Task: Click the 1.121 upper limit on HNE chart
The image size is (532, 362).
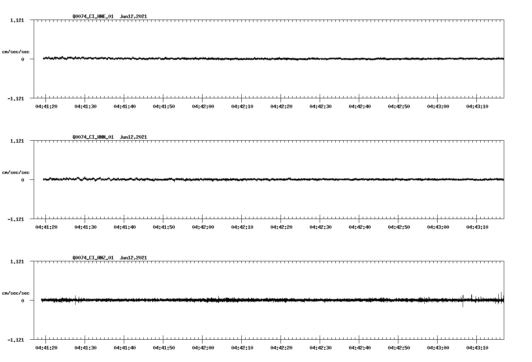Action: coord(17,20)
